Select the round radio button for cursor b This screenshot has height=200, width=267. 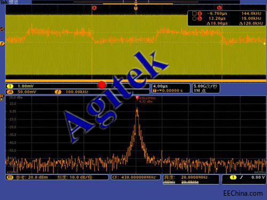coord(194,19)
